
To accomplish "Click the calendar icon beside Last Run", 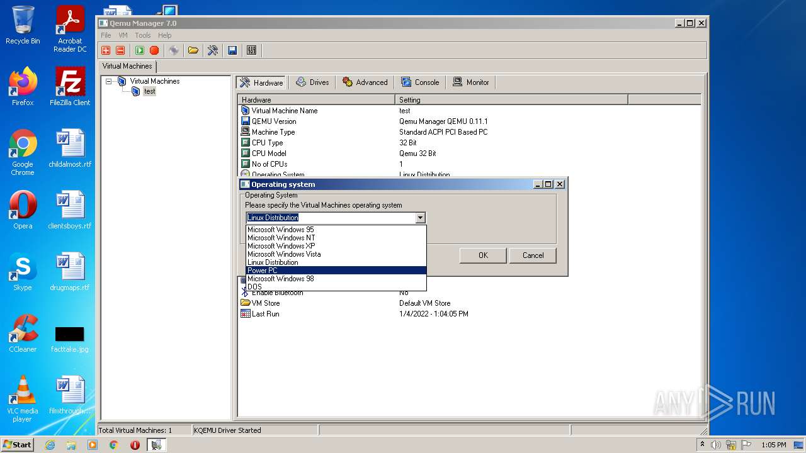I will click(246, 313).
